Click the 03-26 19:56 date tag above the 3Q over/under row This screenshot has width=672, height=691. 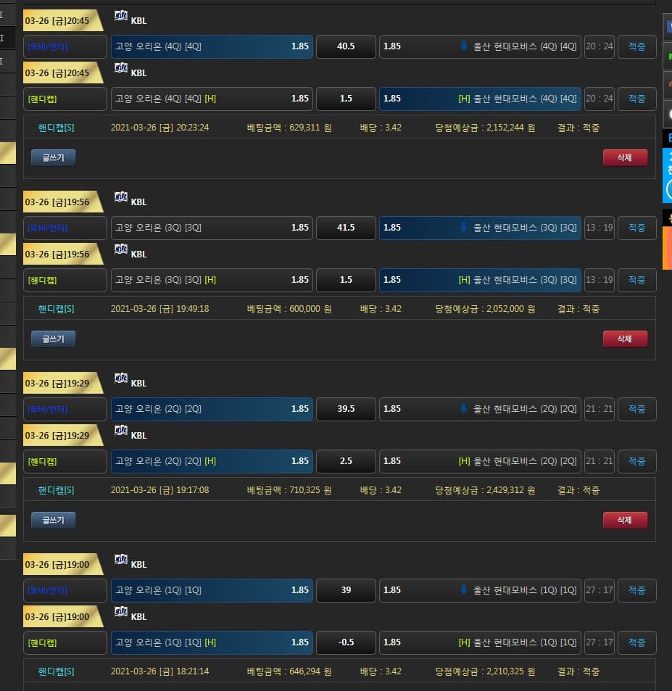(x=58, y=202)
